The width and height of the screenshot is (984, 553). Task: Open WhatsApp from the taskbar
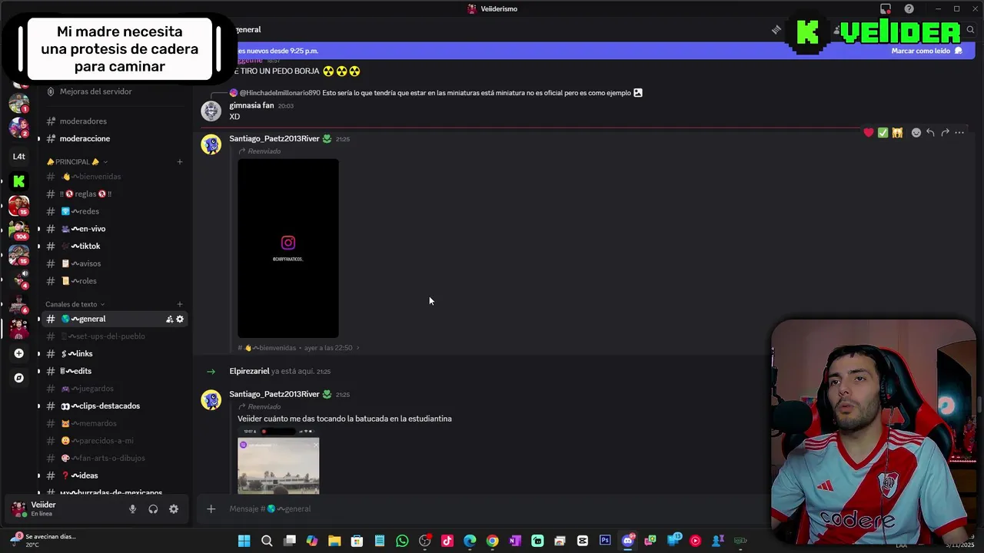pyautogui.click(x=402, y=541)
